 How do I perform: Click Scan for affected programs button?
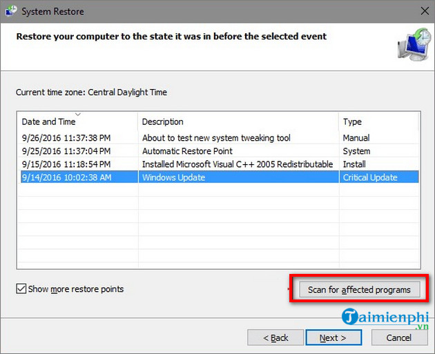360,290
